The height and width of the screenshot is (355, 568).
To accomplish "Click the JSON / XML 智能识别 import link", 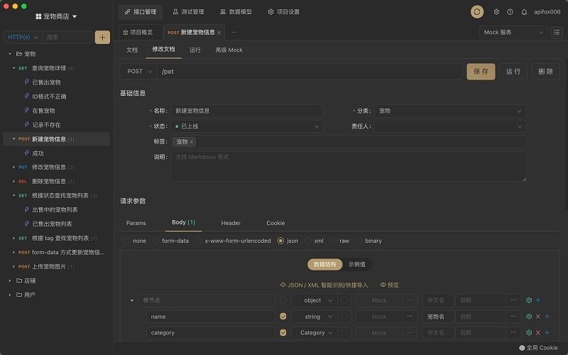I will point(324,285).
